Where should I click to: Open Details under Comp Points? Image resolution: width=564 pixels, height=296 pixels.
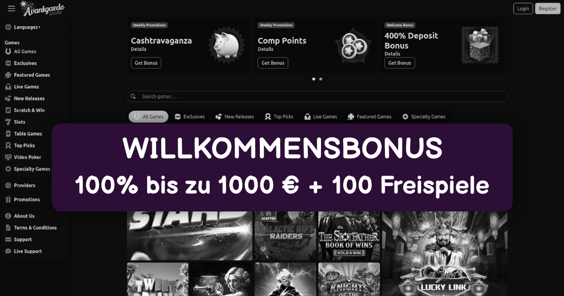(266, 49)
